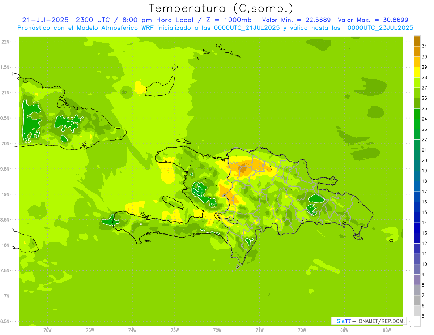Viewport: 434px width, 335px height.
Task: Click the dark orange swatch above legend value 31
Action: coord(417,41)
